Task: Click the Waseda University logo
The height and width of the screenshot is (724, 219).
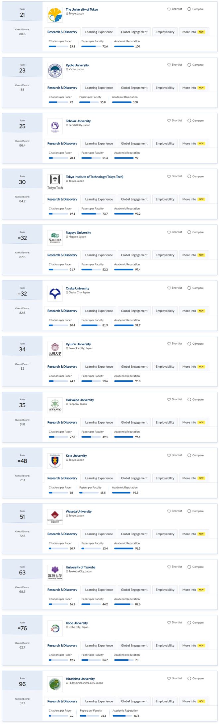Action: [x=55, y=517]
